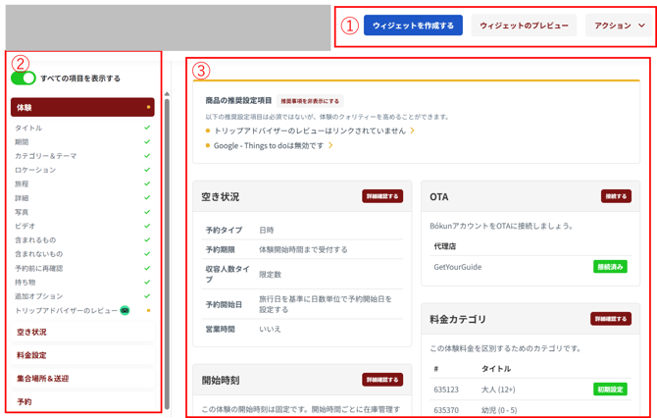Open ウィジェットのプレビュー
This screenshot has height=418, width=657.
tap(524, 26)
